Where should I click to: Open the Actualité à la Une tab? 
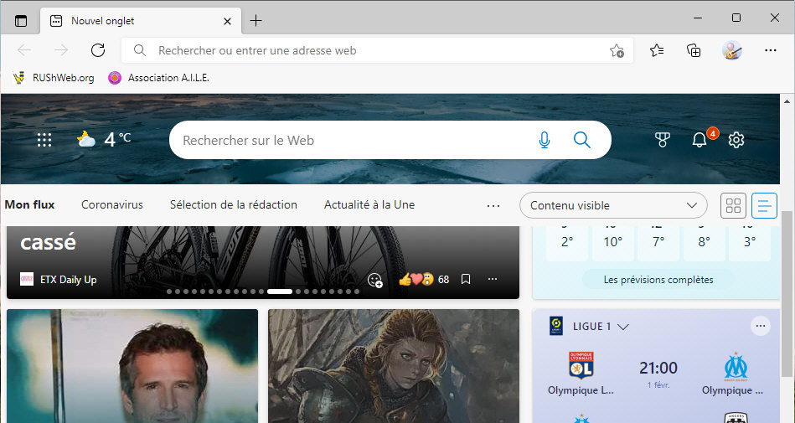[369, 205]
